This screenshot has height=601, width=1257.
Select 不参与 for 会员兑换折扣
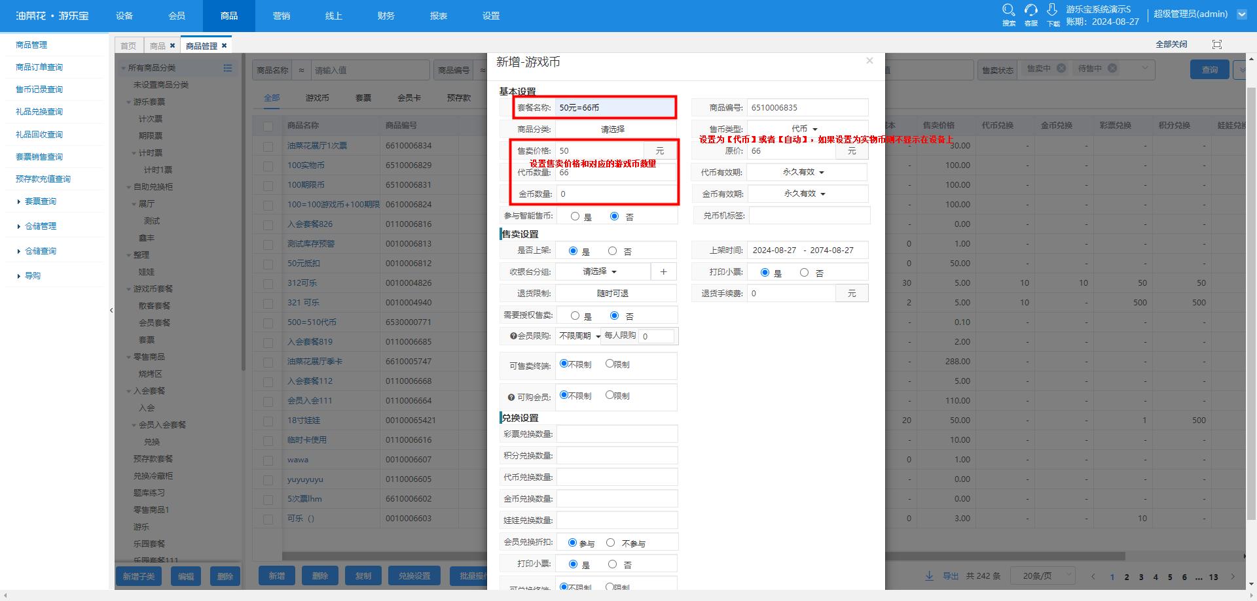point(610,543)
